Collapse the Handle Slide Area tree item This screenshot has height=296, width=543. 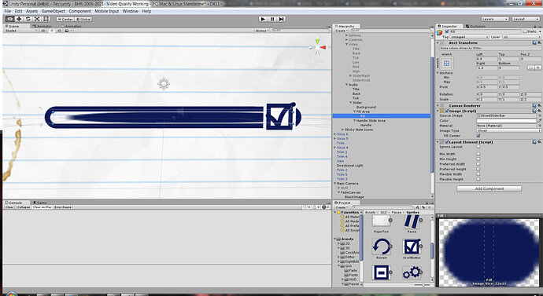coord(355,121)
